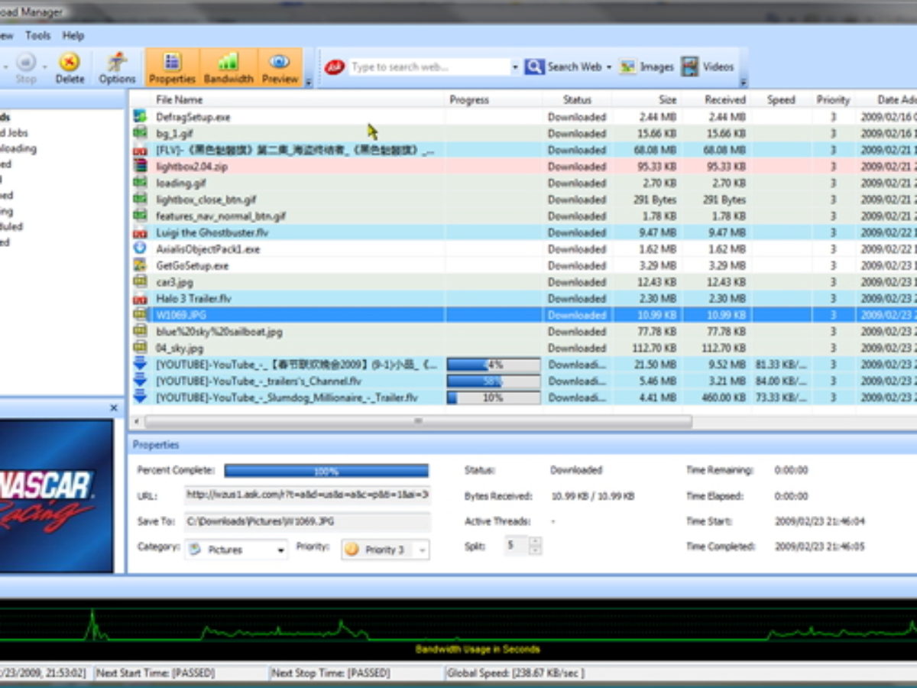Viewport: 917px width, 688px height.
Task: Click the bandwidth usage graph
Action: tap(458, 631)
